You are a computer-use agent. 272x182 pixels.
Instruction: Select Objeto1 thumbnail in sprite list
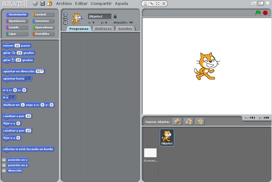(x=167, y=138)
